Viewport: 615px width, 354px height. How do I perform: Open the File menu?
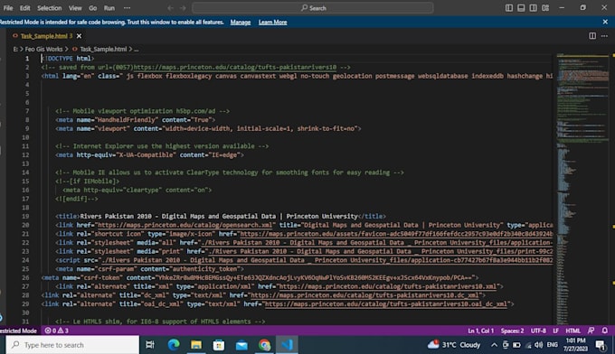8,8
